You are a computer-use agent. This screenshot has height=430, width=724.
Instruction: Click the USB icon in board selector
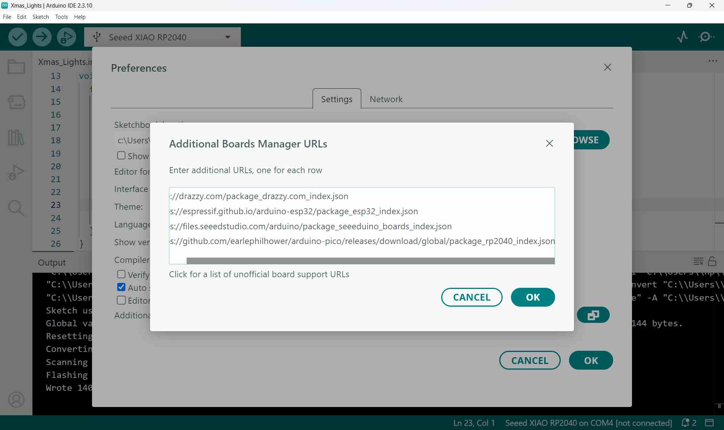pyautogui.click(x=97, y=37)
